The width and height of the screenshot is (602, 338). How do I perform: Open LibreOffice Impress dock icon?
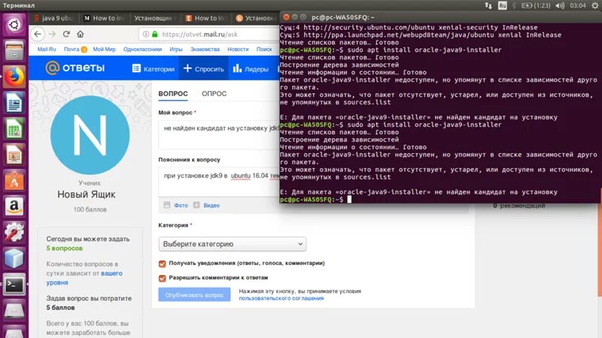coord(14,155)
